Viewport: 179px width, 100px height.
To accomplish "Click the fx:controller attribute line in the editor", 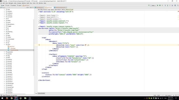I will 71,32.
